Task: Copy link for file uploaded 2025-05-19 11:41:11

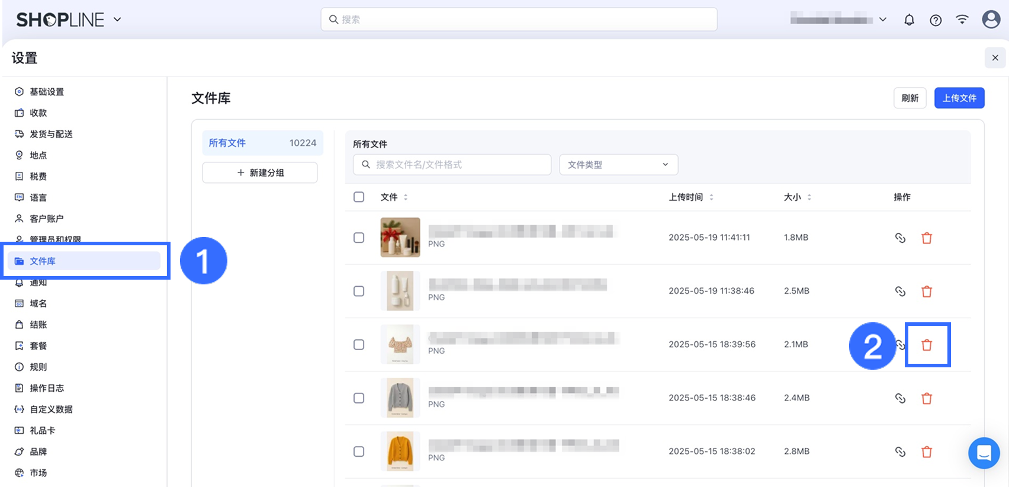Action: pyautogui.click(x=900, y=238)
